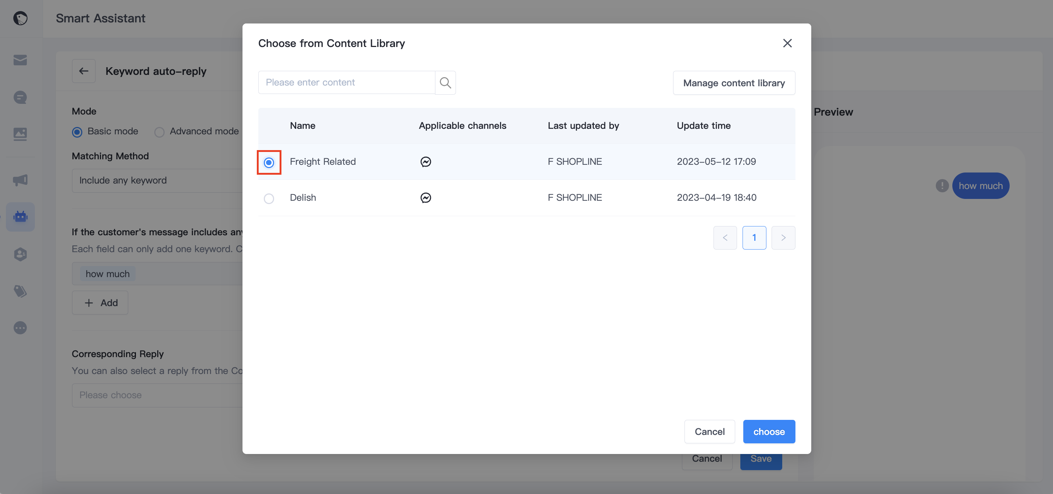Click the Applicable channels column header
This screenshot has width=1053, height=494.
point(462,126)
